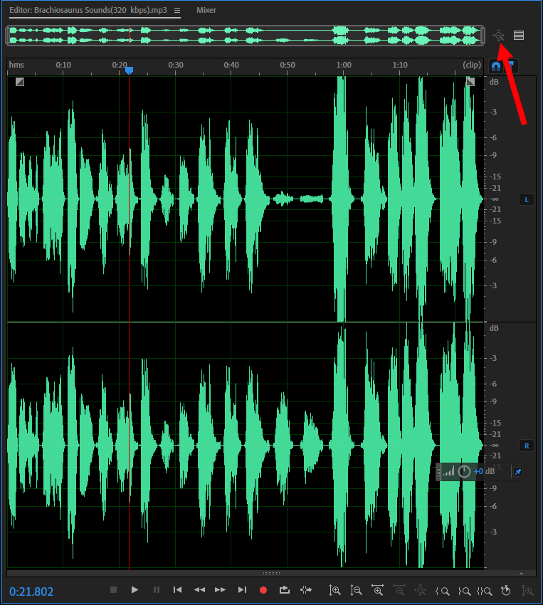Click the Play button in the transport
The width and height of the screenshot is (543, 605).
pos(135,590)
